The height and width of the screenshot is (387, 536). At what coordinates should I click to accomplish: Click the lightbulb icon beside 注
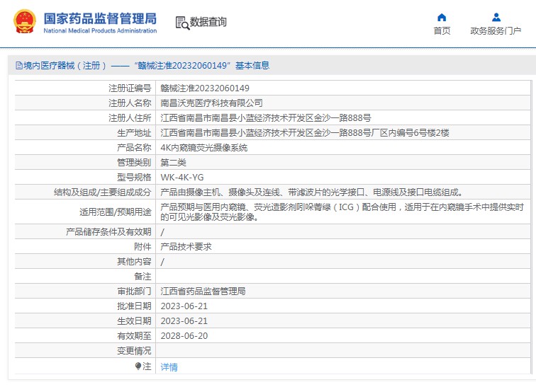click(x=138, y=366)
